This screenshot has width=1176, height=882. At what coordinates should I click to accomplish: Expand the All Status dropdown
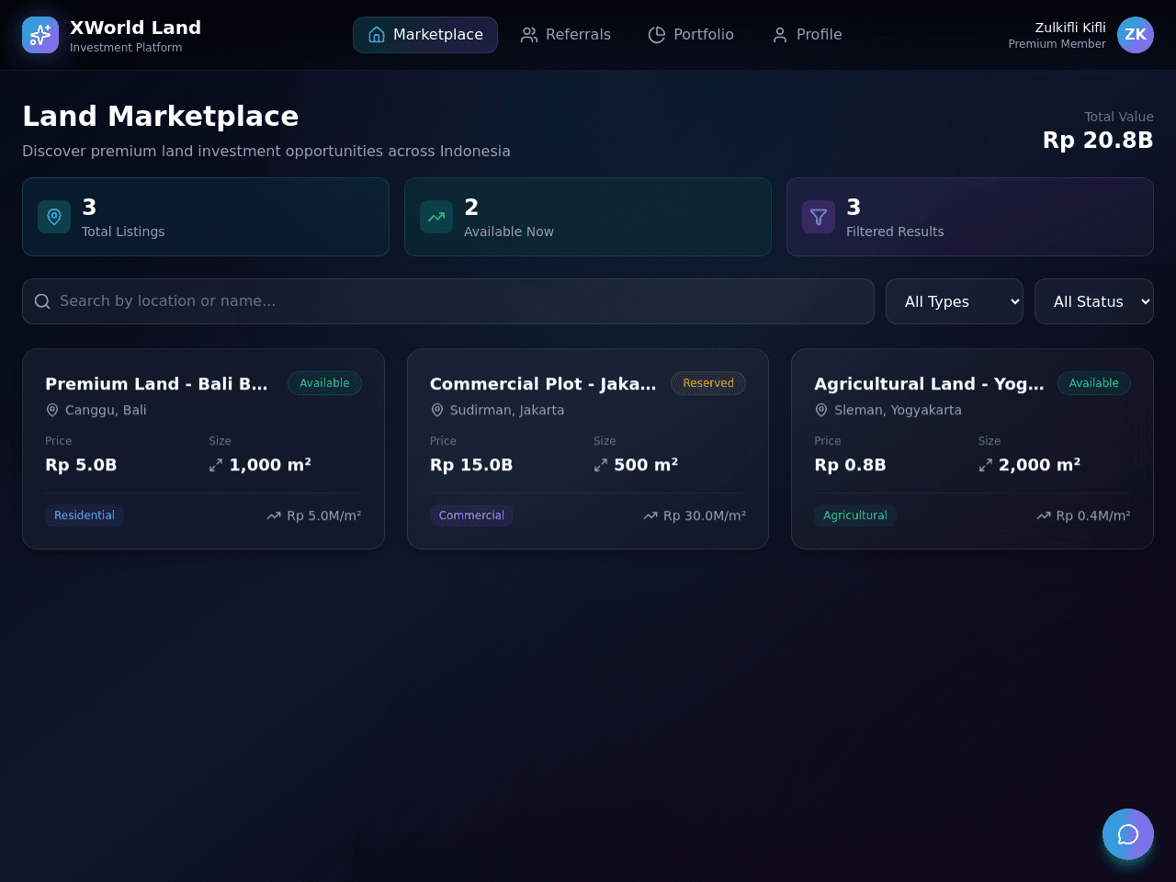[x=1094, y=301]
